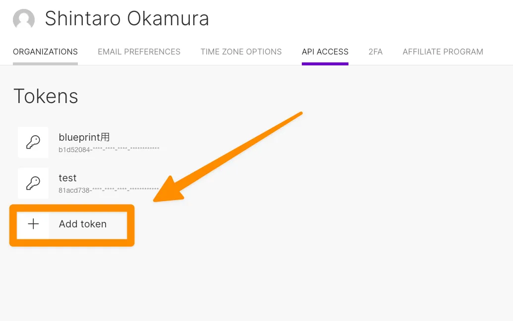The image size is (513, 321).
Task: Switch to Affiliate Program tab
Action: click(443, 52)
